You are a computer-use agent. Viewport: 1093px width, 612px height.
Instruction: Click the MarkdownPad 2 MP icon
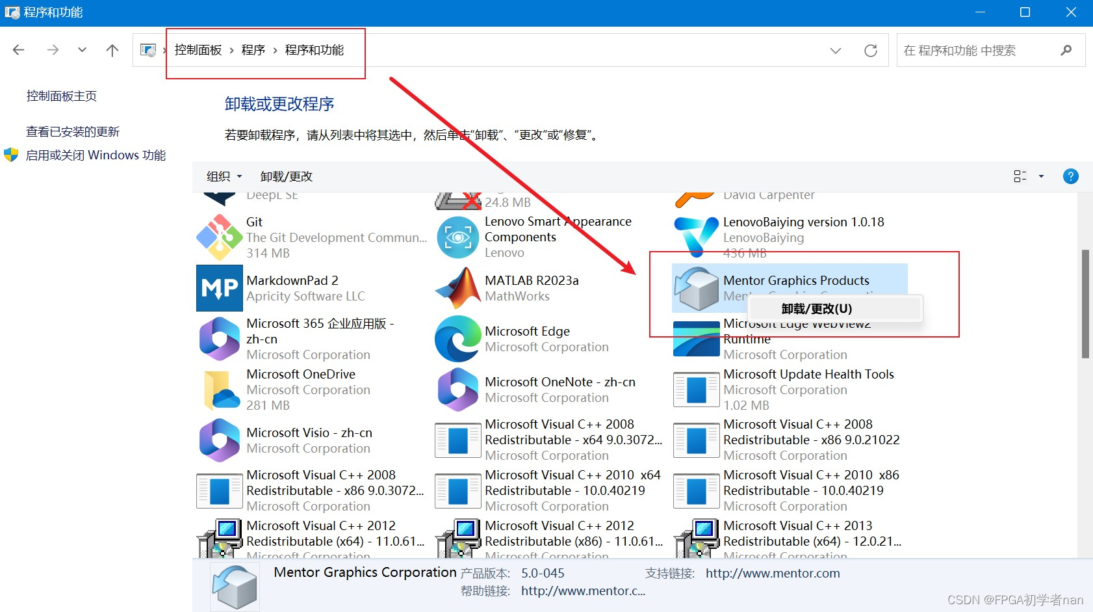point(220,288)
